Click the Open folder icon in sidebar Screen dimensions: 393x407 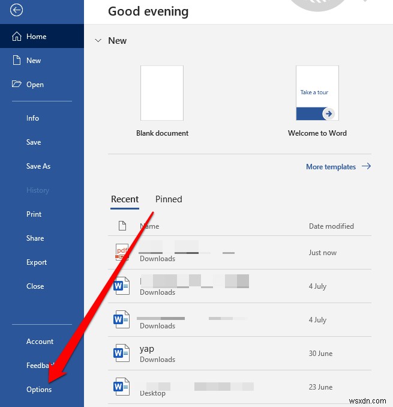(x=17, y=84)
